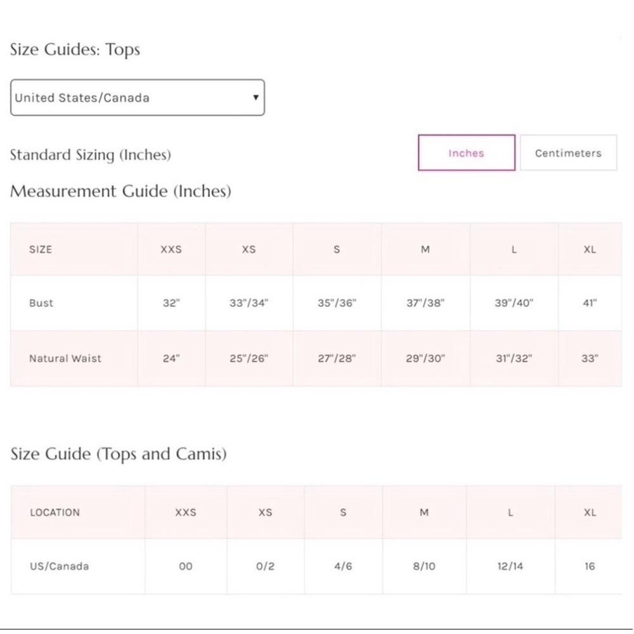Viewport: 634px width, 634px height.
Task: Select the US/Canada row label
Action: click(60, 566)
